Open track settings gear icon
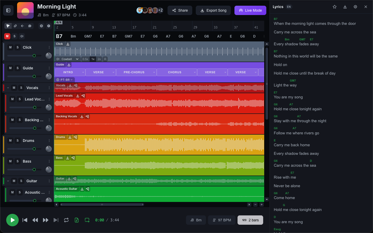This screenshot has width=373, height=233. pos(49,26)
